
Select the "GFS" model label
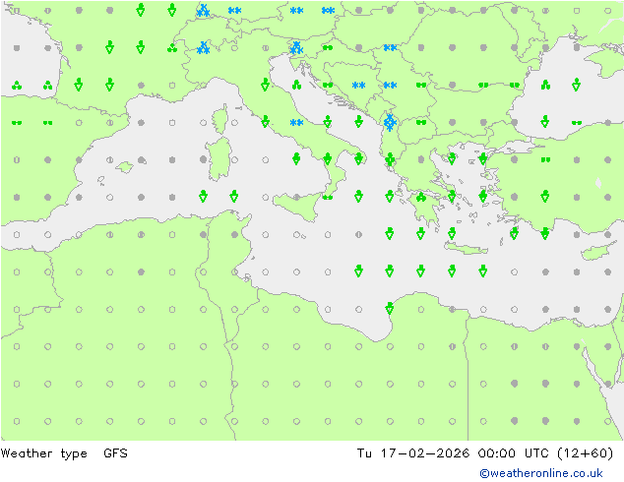pyautogui.click(x=115, y=453)
